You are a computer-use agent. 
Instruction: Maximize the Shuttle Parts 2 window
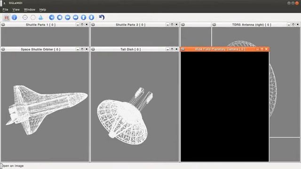coord(172,24)
